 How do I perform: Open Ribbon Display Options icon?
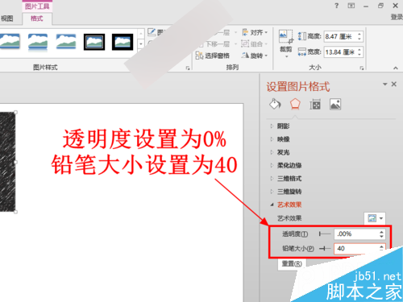point(351,6)
